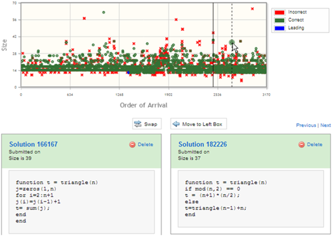The image size is (333, 236).
Task: Click red delete icon for Solution 166167
Action: tap(132, 145)
